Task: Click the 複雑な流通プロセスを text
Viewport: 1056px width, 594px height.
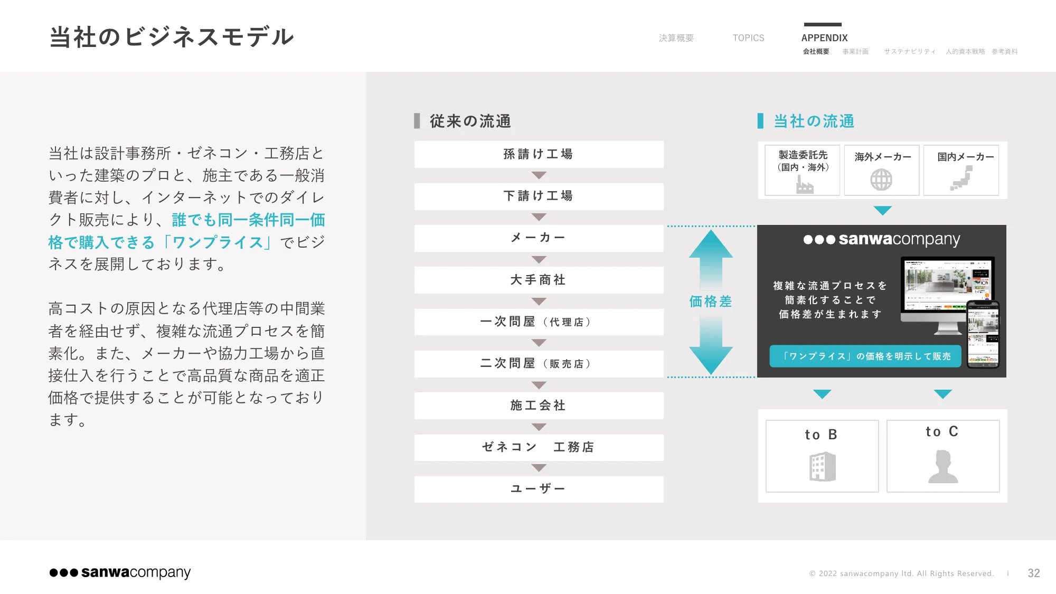Action: [830, 286]
